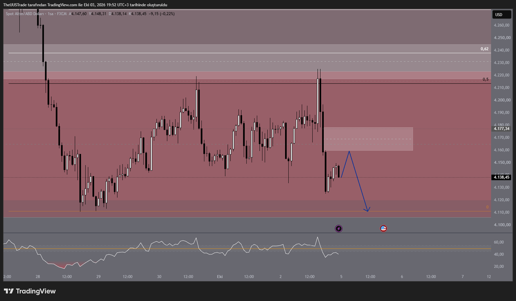
Task: Click the D 4.138,14 low value
Action: click(x=118, y=14)
